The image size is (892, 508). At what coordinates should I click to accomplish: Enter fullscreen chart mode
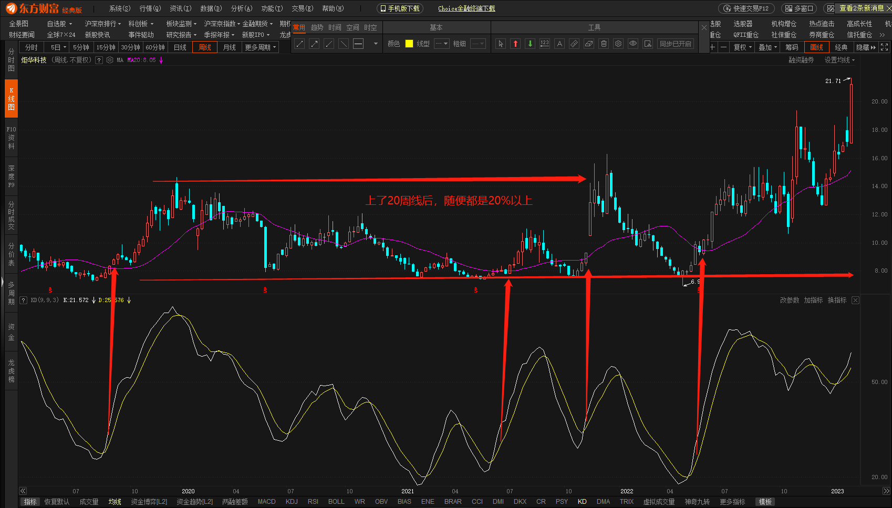[x=885, y=47]
